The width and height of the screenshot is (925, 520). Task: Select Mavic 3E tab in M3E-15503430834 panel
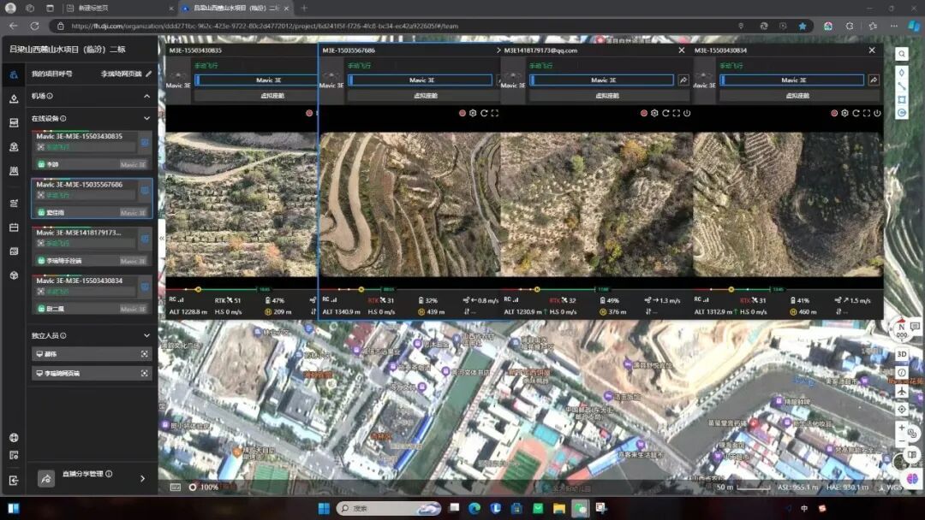[x=793, y=80]
